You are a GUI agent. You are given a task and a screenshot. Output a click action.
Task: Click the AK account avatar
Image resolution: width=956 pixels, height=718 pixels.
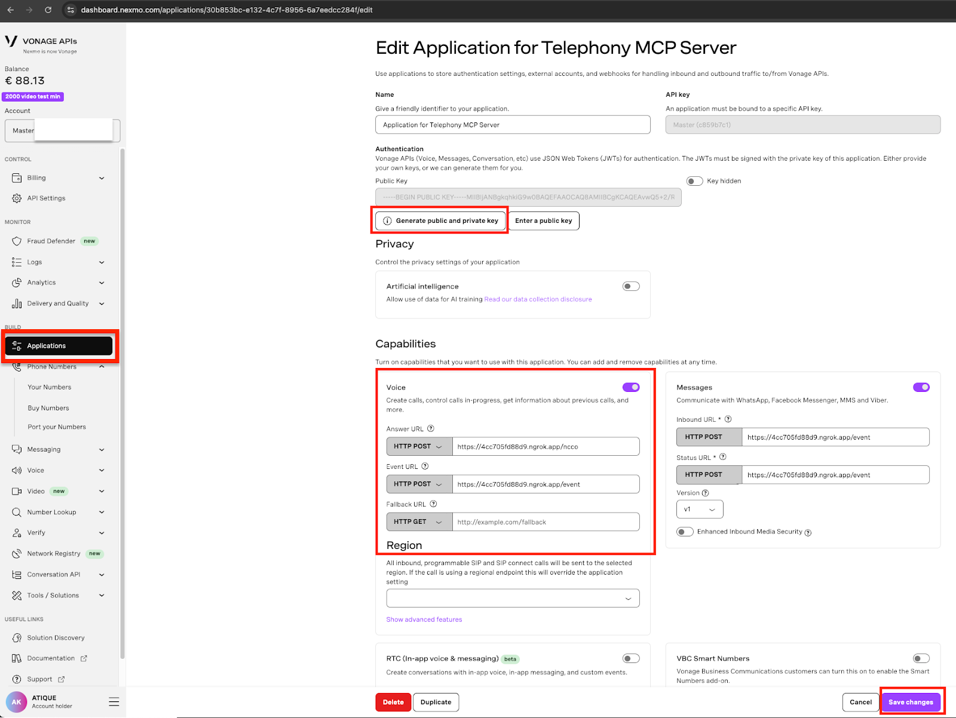pyautogui.click(x=16, y=702)
